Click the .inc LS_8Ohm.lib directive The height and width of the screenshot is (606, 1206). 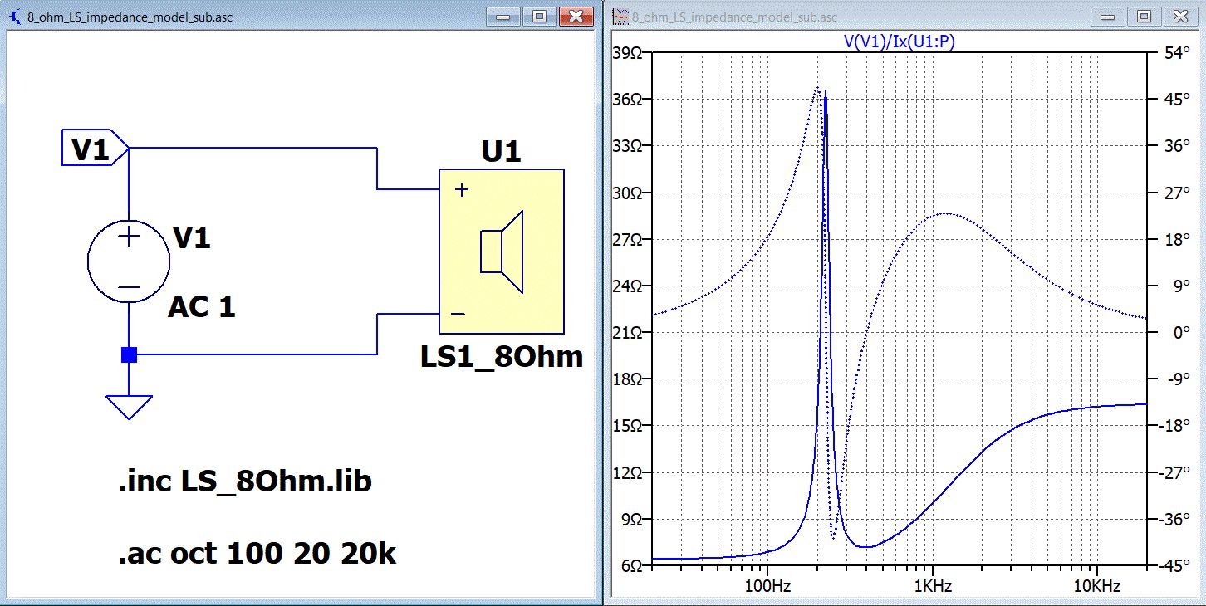coord(245,482)
